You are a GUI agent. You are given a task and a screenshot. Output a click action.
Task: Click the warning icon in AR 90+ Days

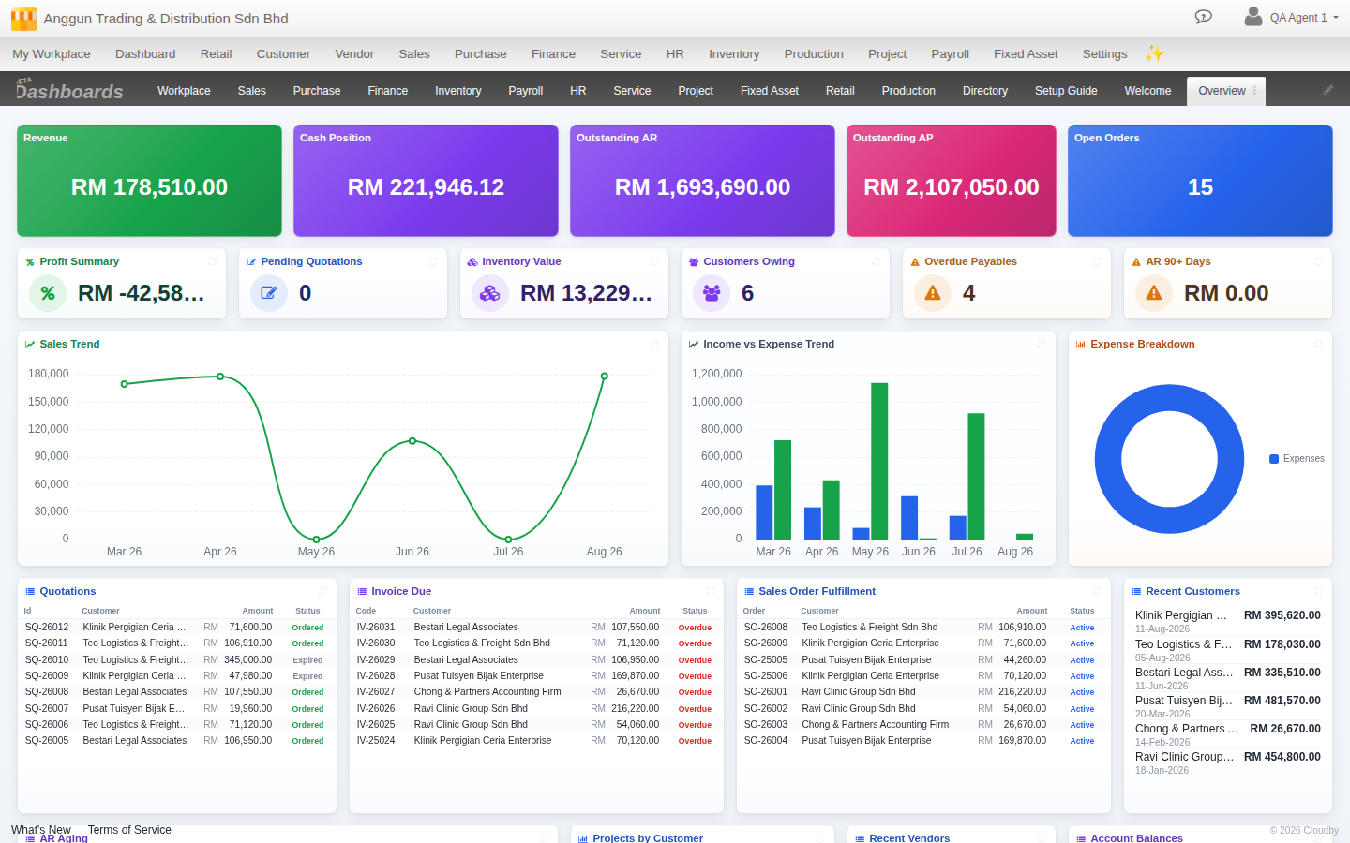(x=1154, y=293)
